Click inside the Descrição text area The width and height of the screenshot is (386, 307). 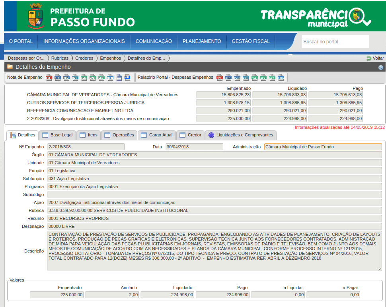(x=214, y=251)
